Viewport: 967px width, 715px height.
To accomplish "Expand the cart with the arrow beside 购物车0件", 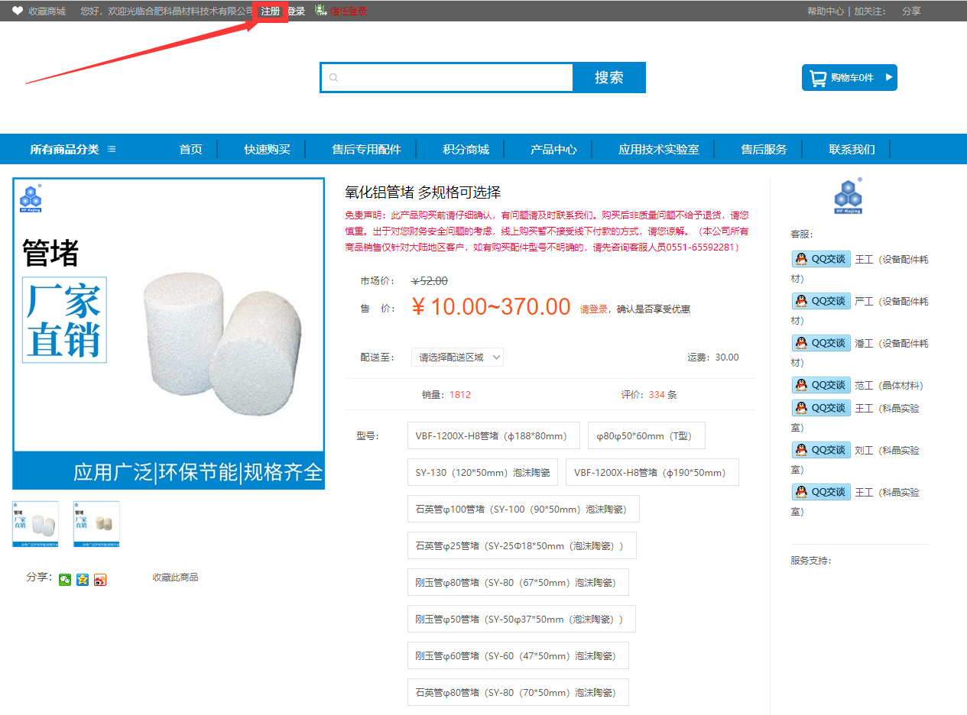I will (x=888, y=77).
